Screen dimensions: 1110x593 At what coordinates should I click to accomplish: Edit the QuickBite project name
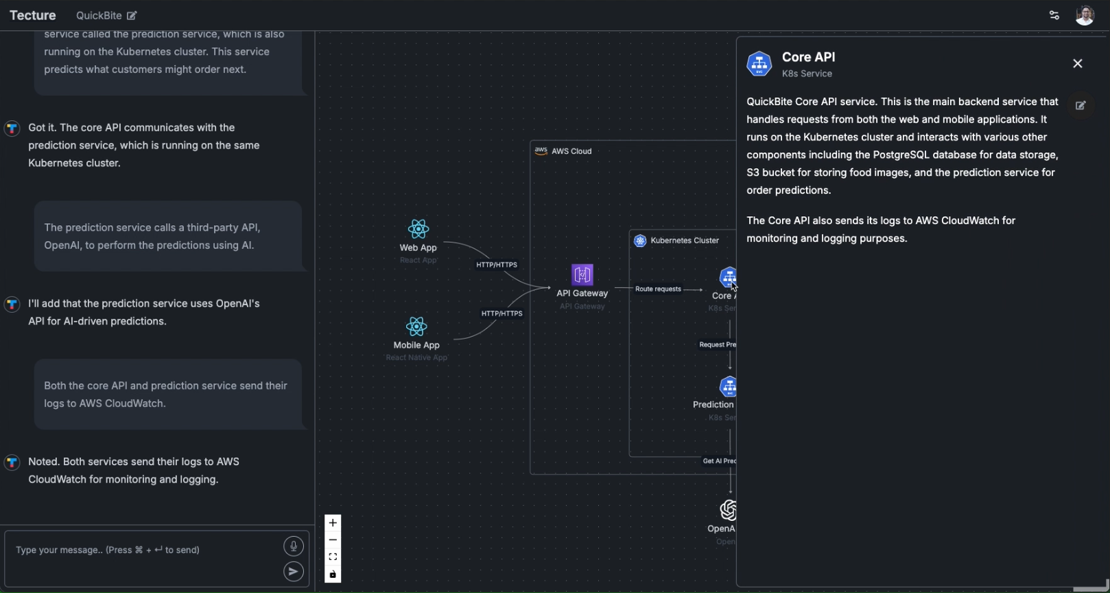(132, 16)
